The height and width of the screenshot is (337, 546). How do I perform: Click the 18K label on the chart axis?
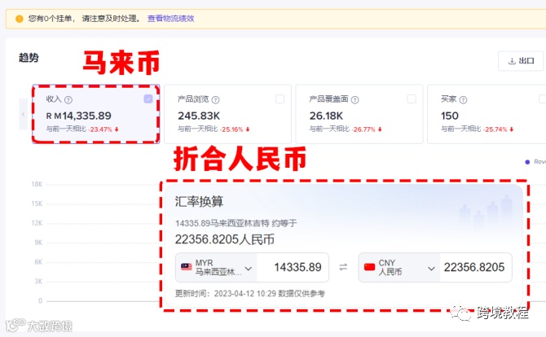[37, 184]
